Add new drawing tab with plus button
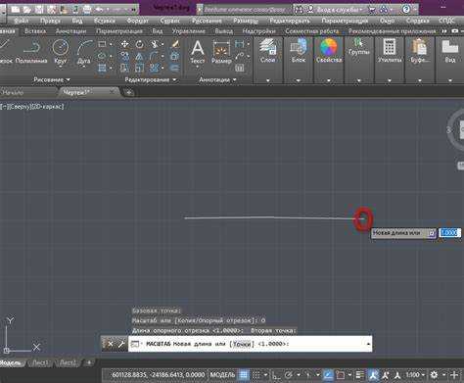464x383 pixels. (129, 93)
